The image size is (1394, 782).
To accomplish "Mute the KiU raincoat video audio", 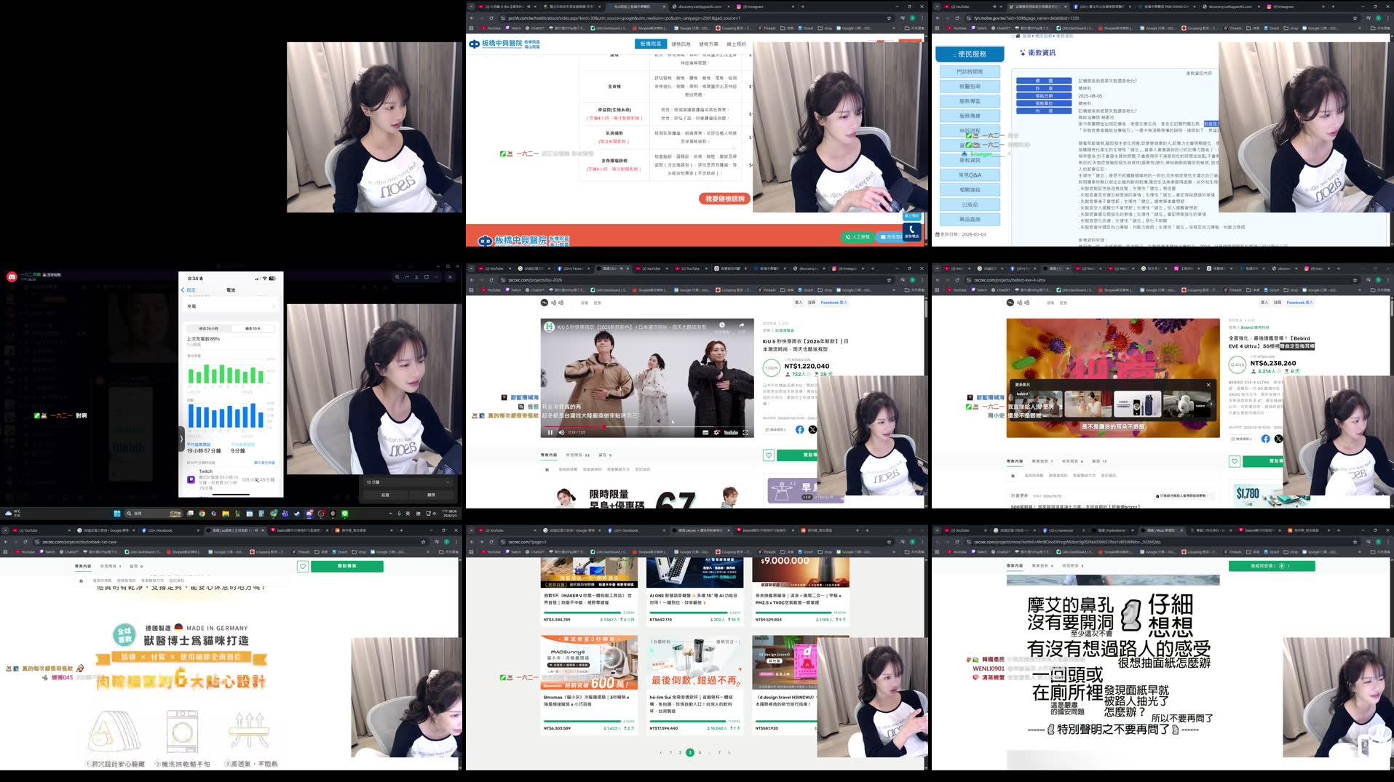I will pos(561,432).
